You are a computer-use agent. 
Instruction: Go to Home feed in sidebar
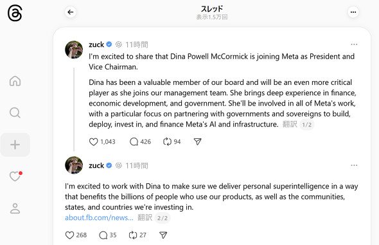coord(15,81)
